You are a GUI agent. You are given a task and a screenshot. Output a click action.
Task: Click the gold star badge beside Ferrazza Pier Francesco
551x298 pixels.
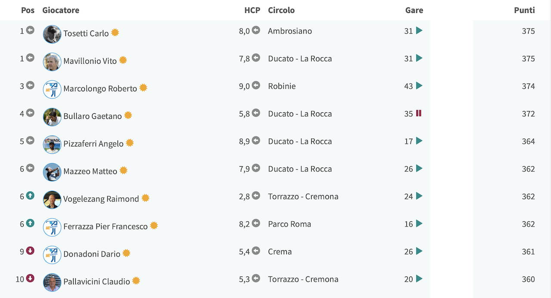pyautogui.click(x=154, y=226)
